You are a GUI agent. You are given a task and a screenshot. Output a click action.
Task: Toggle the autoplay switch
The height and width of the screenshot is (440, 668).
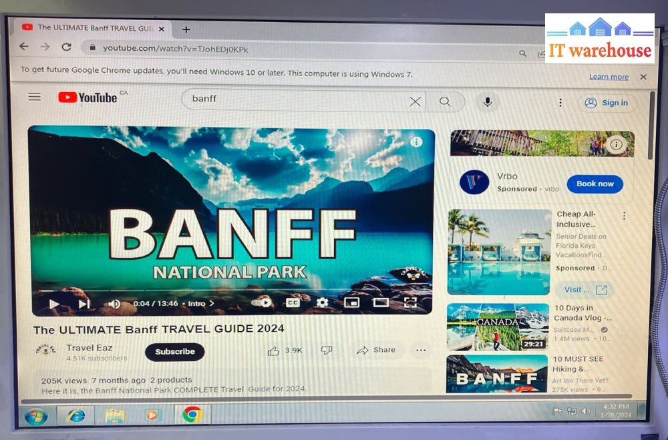pyautogui.click(x=263, y=302)
